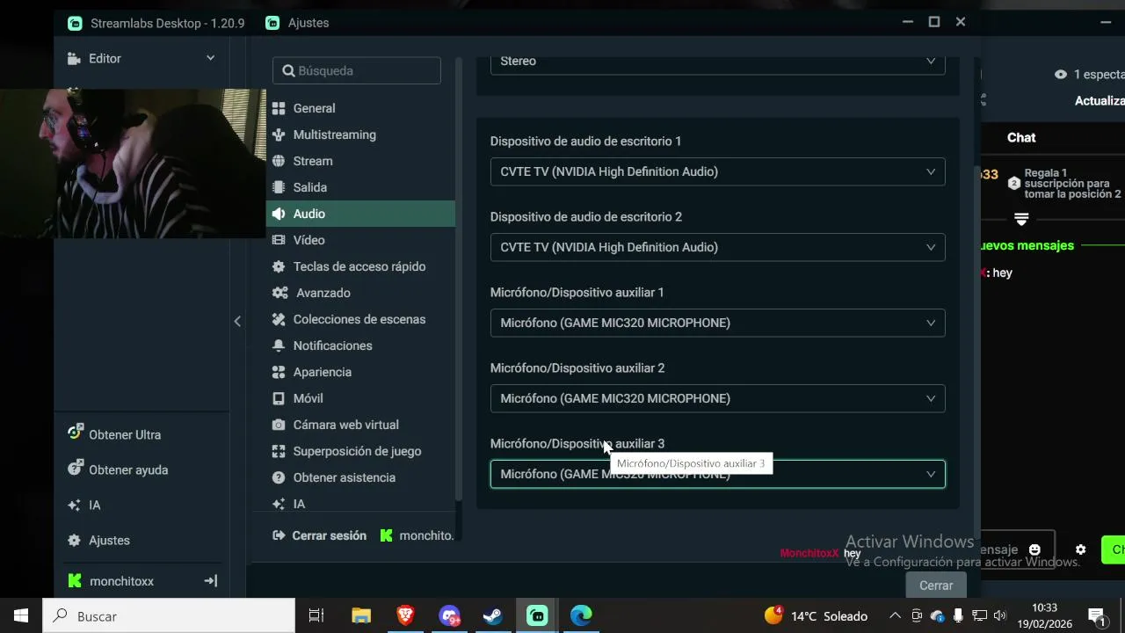
Task: Click Cerrar sesión link
Action: (x=320, y=535)
